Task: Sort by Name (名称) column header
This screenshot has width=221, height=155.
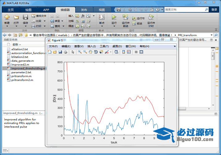Action: [x=15, y=45]
